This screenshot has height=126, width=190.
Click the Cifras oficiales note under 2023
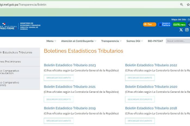(81, 70)
